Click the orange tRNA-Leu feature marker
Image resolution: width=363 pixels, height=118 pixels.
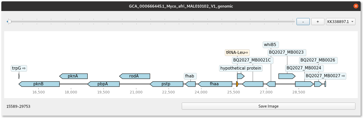click(x=237, y=84)
